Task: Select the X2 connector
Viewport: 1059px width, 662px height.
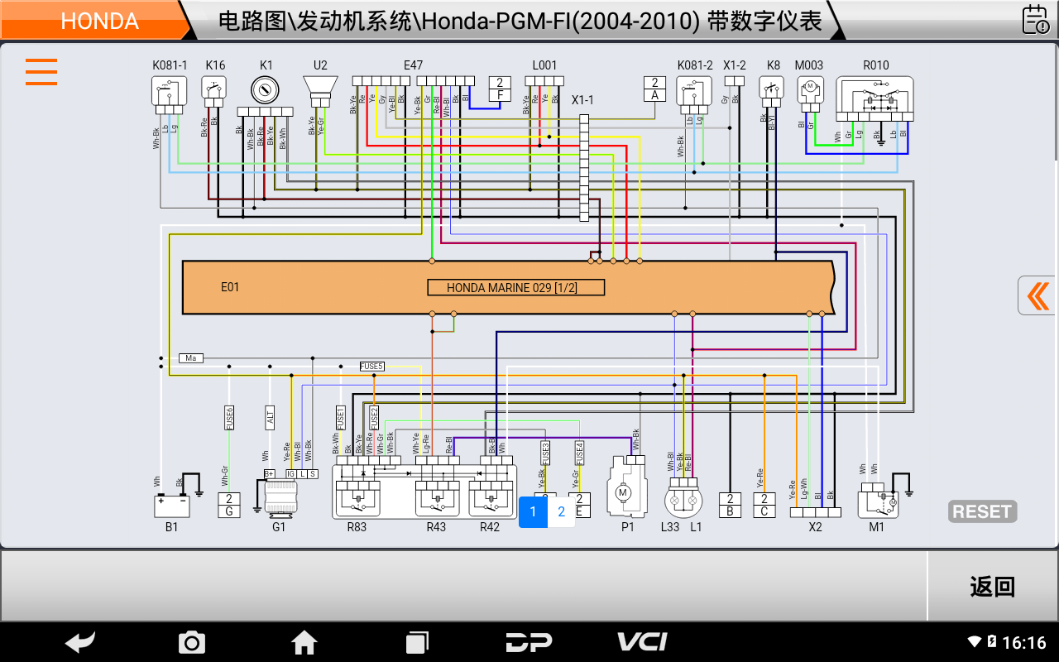Action: point(815,512)
